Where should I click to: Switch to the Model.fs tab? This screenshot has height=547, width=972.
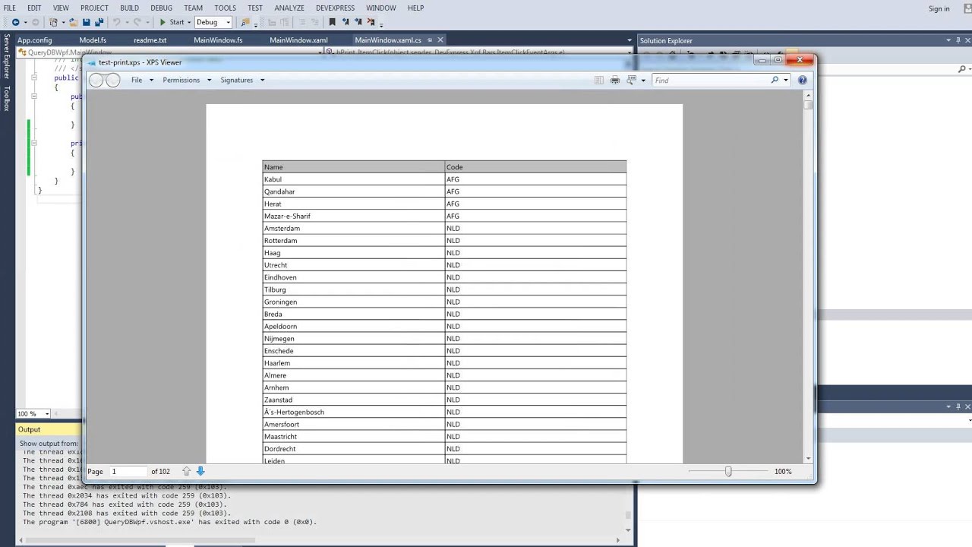click(x=93, y=40)
